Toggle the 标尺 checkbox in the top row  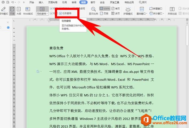point(51,9)
